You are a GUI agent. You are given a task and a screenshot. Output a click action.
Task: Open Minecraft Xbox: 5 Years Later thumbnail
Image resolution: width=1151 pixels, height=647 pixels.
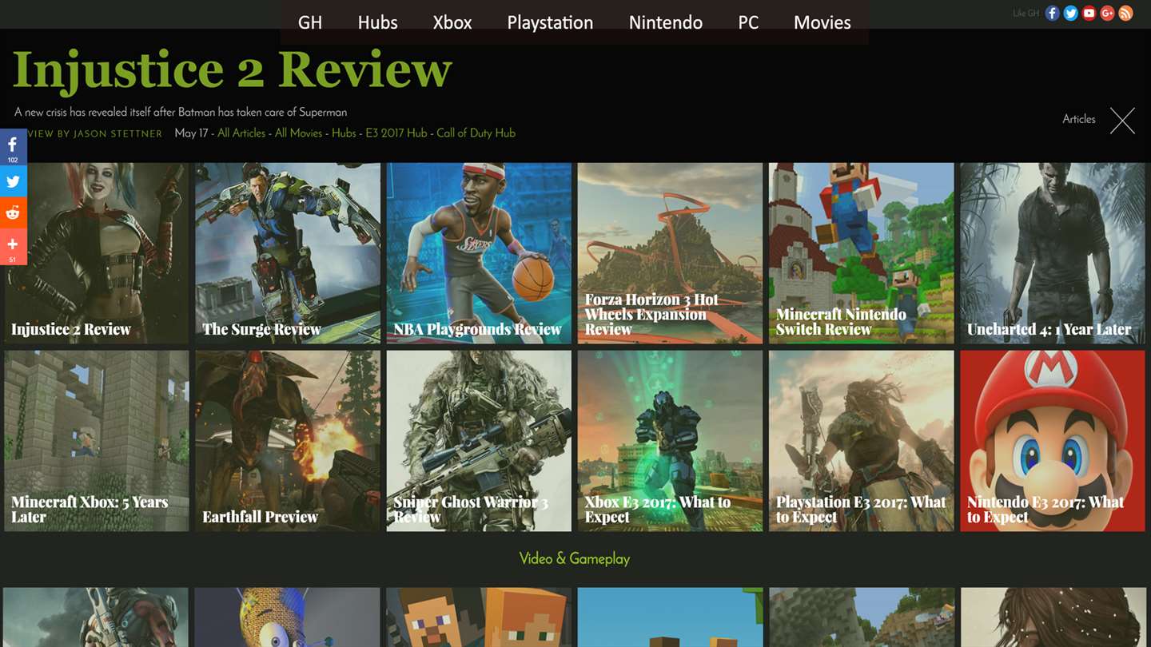[x=97, y=441]
